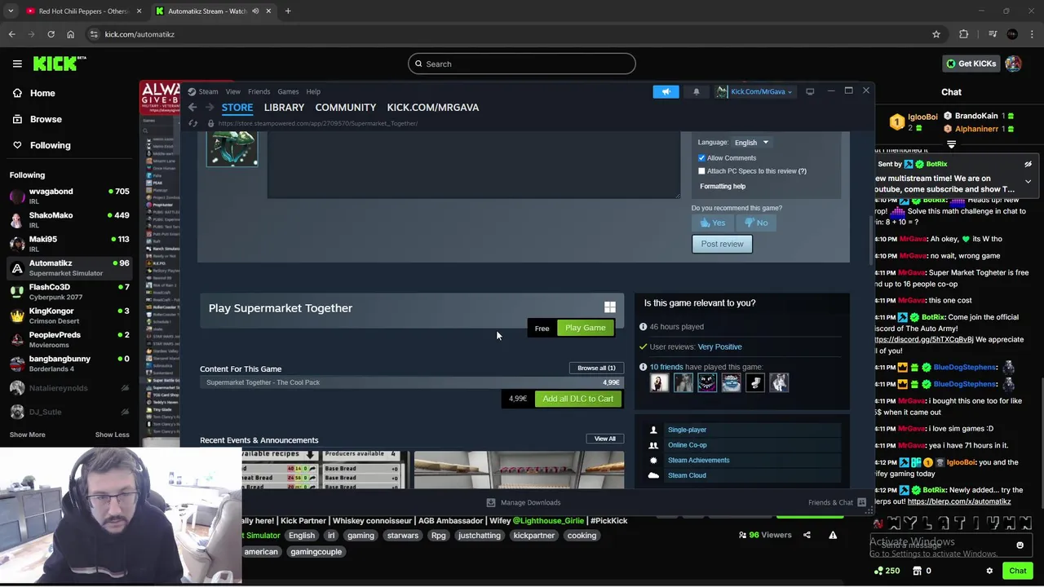
Task: Click the Online Co-op feature link
Action: pyautogui.click(x=688, y=445)
